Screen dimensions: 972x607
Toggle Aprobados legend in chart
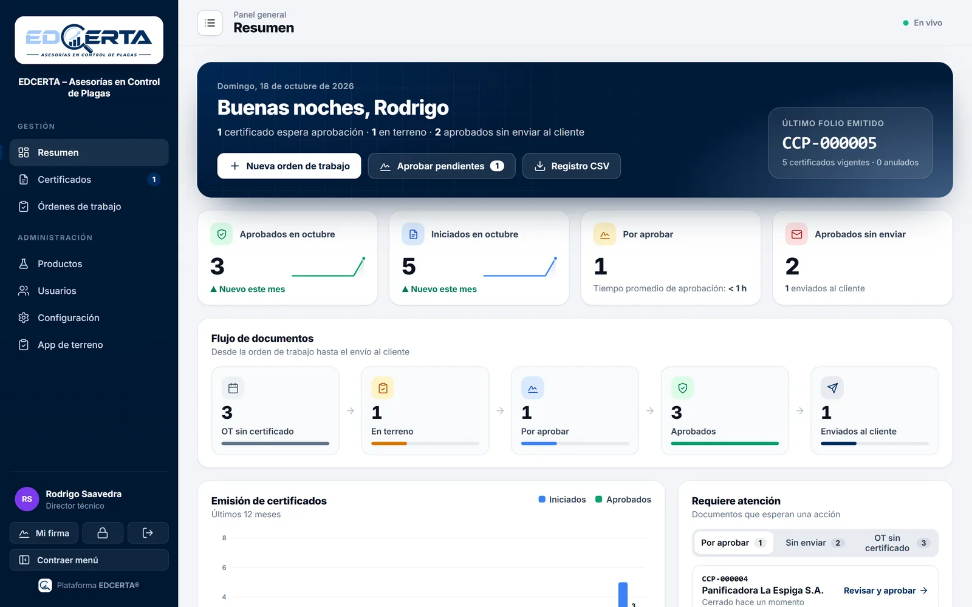click(623, 500)
